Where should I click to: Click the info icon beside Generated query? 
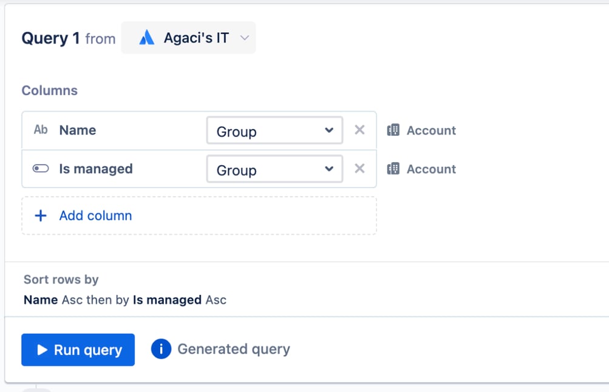(161, 349)
